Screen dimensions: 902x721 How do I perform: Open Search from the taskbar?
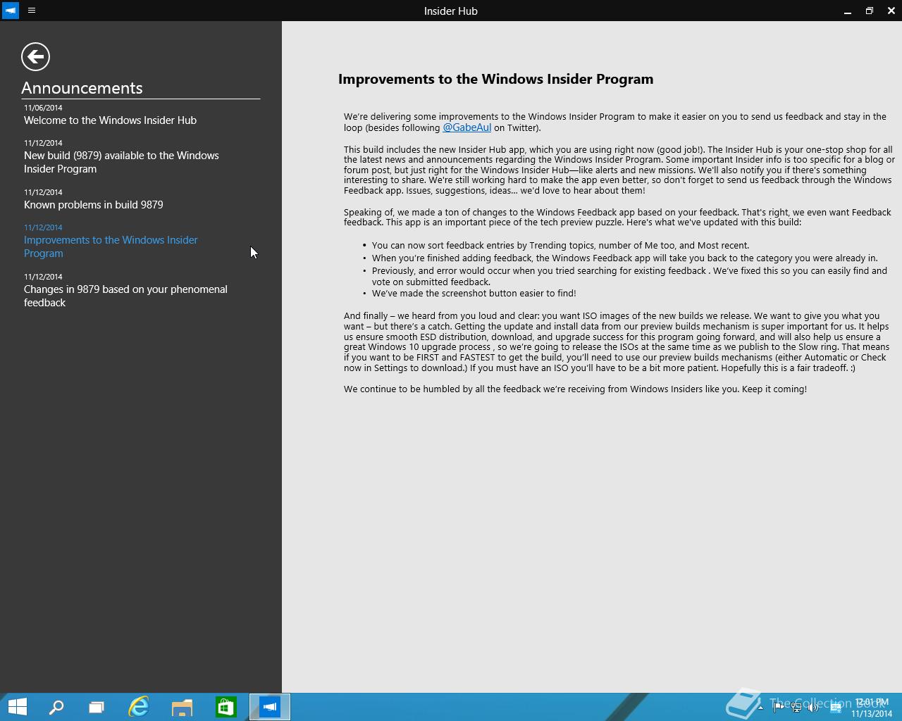[56, 707]
